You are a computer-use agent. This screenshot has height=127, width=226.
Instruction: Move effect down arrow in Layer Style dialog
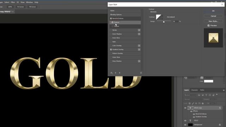click(119, 73)
